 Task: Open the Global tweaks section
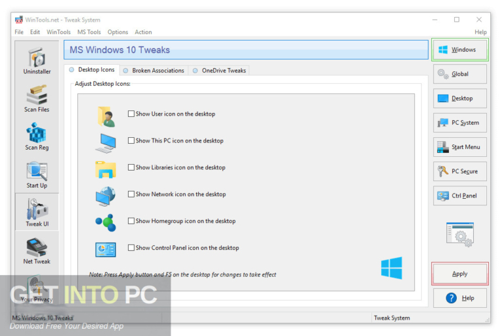tap(460, 74)
